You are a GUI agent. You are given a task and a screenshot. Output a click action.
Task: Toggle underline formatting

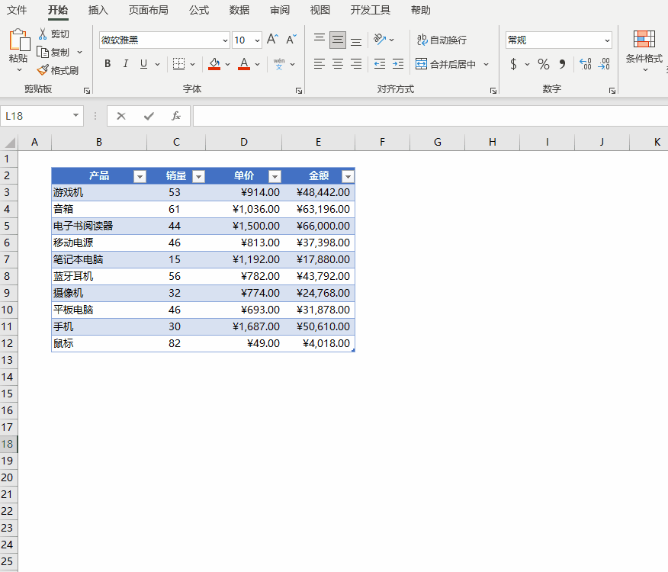tap(143, 64)
